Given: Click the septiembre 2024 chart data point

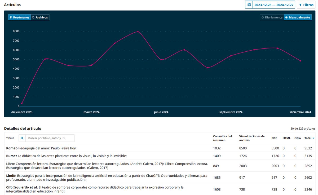Looking at the screenshot, I should coord(231,56).
